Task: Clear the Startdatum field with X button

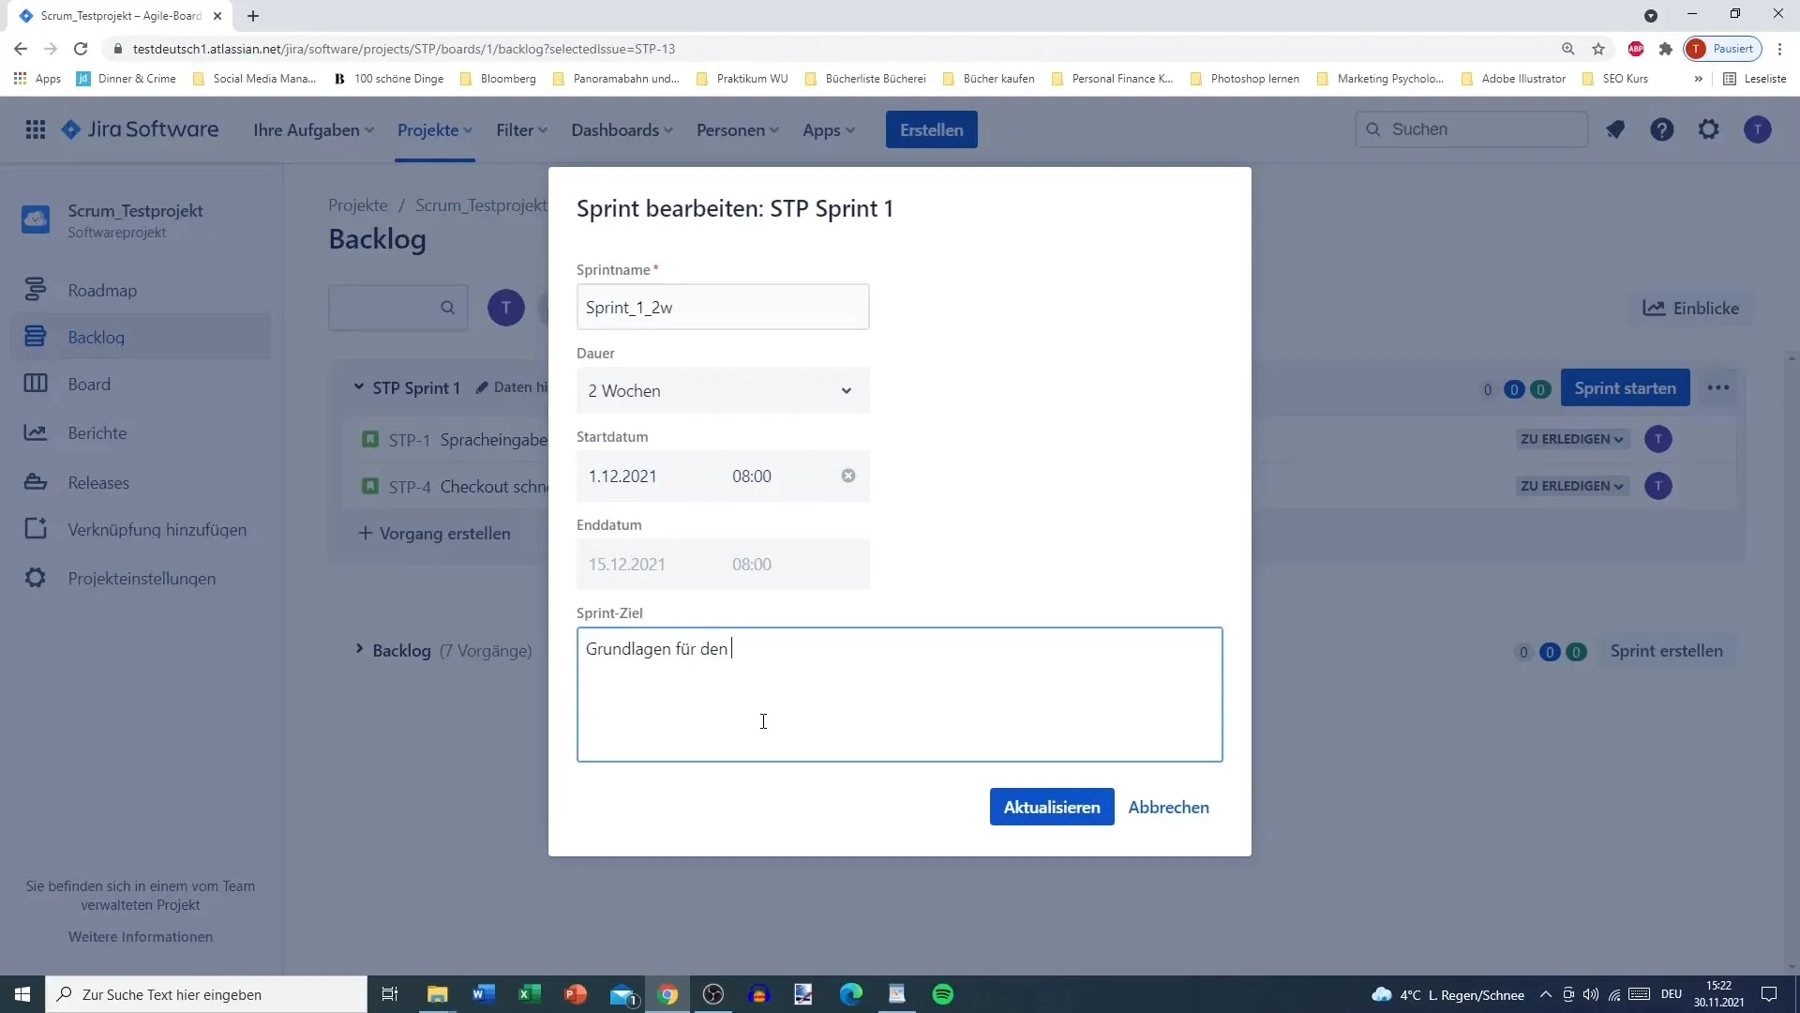Action: point(848,475)
